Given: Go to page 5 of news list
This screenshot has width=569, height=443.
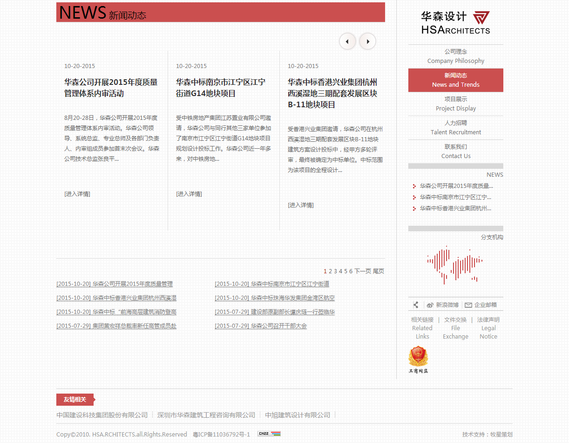Looking at the screenshot, I should [346, 271].
